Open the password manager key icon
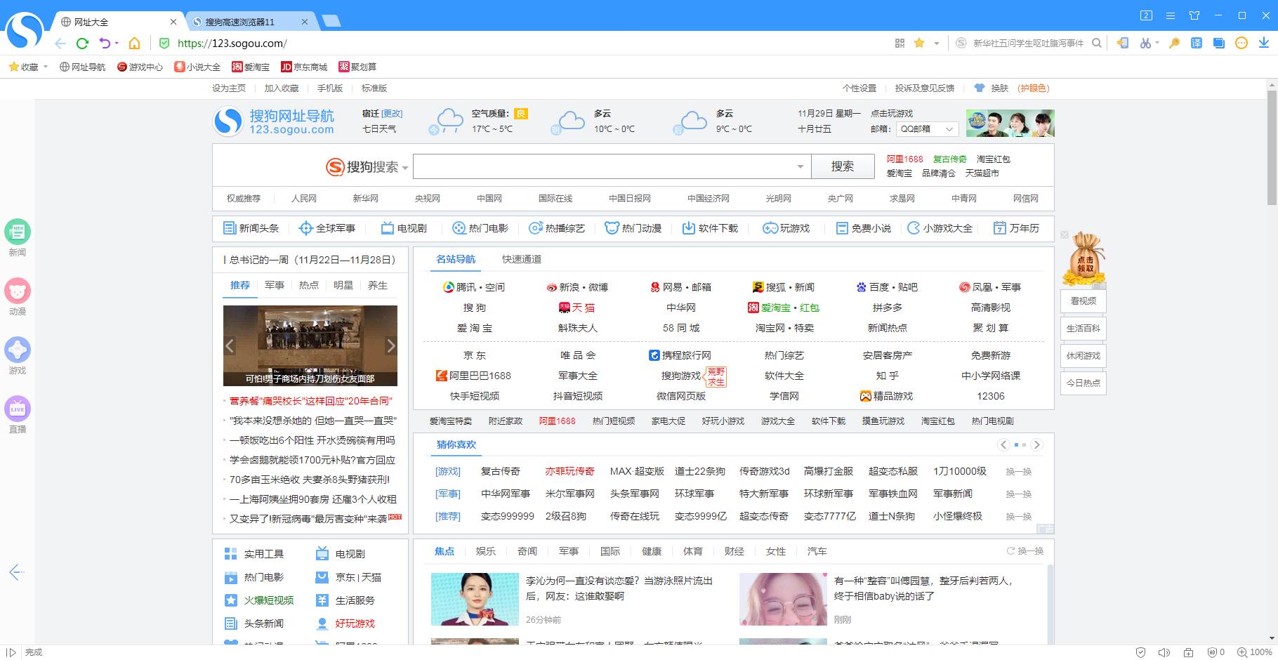Screen dimensions: 1278x660 tap(1173, 44)
